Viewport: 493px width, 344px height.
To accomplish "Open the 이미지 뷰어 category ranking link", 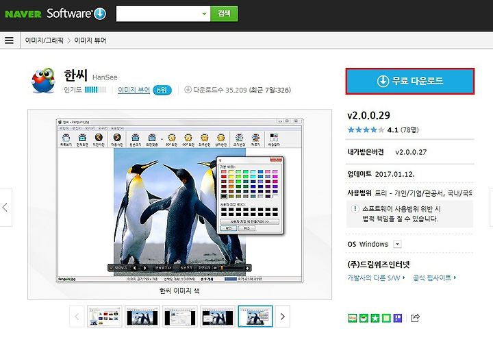I will tap(134, 90).
